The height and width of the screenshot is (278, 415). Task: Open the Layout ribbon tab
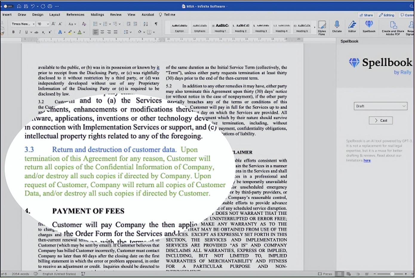click(x=55, y=15)
